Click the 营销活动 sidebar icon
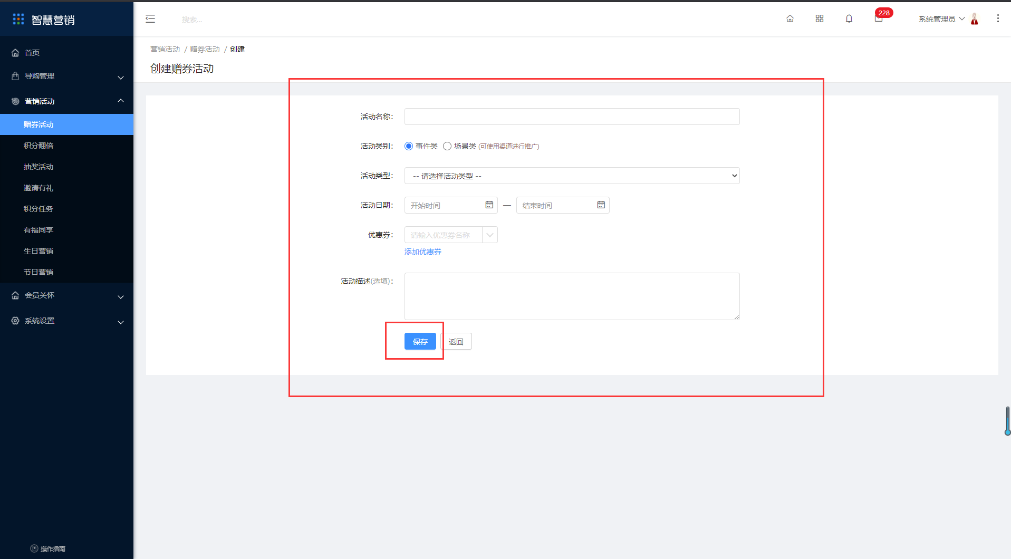The image size is (1011, 559). coord(15,101)
